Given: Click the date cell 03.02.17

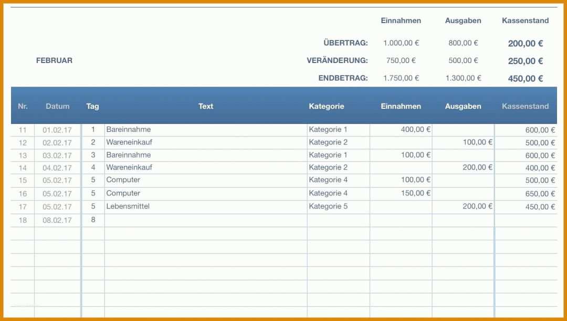Looking at the screenshot, I should click(57, 156).
